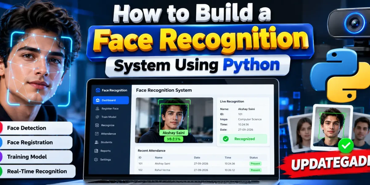Click the ID column header
Screen dimensions: 370x185
[x=140, y=158]
